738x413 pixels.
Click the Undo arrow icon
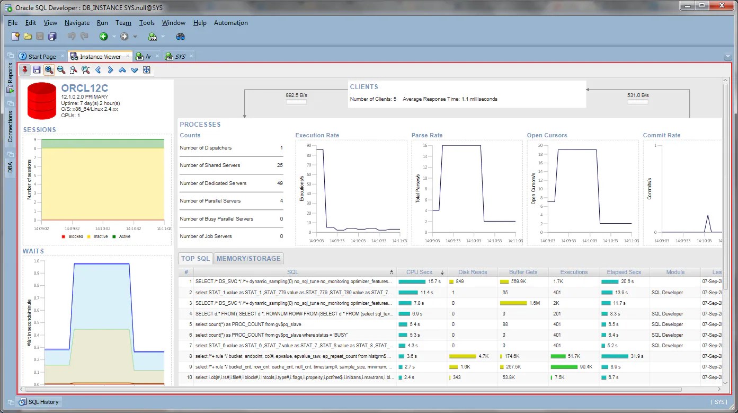72,37
